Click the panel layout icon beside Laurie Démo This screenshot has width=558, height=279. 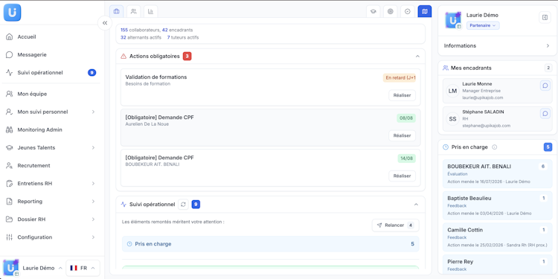click(545, 17)
